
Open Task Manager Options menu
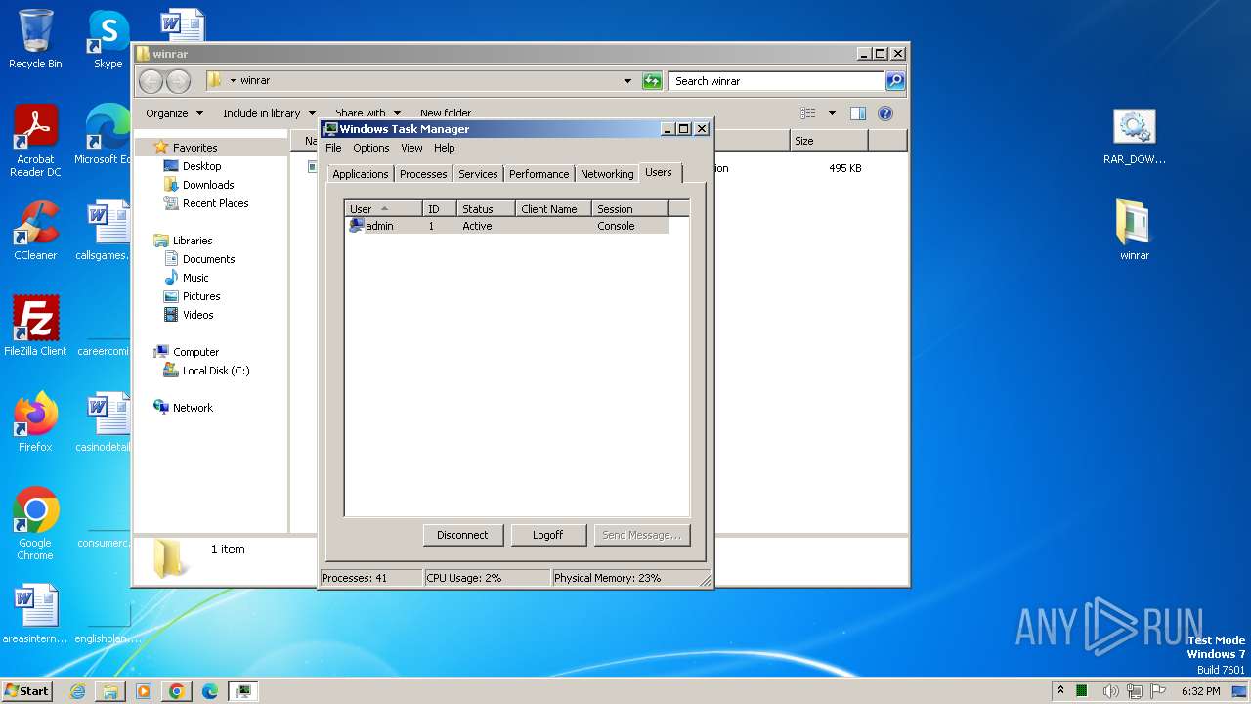[x=370, y=148]
